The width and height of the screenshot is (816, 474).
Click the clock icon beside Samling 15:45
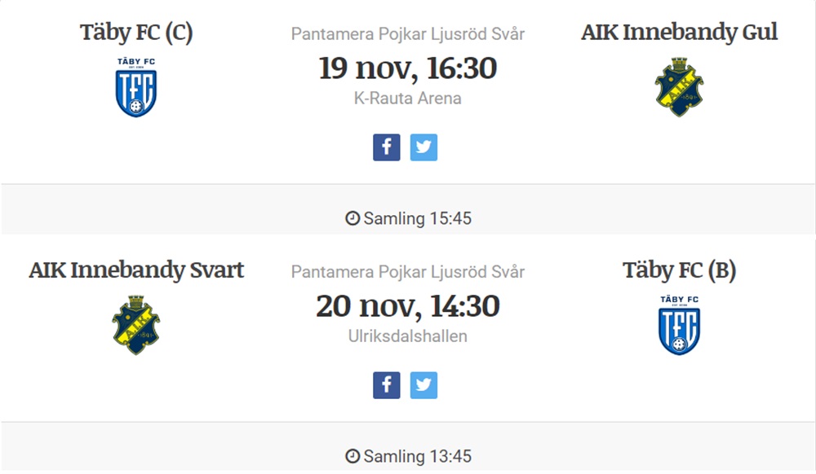[353, 218]
